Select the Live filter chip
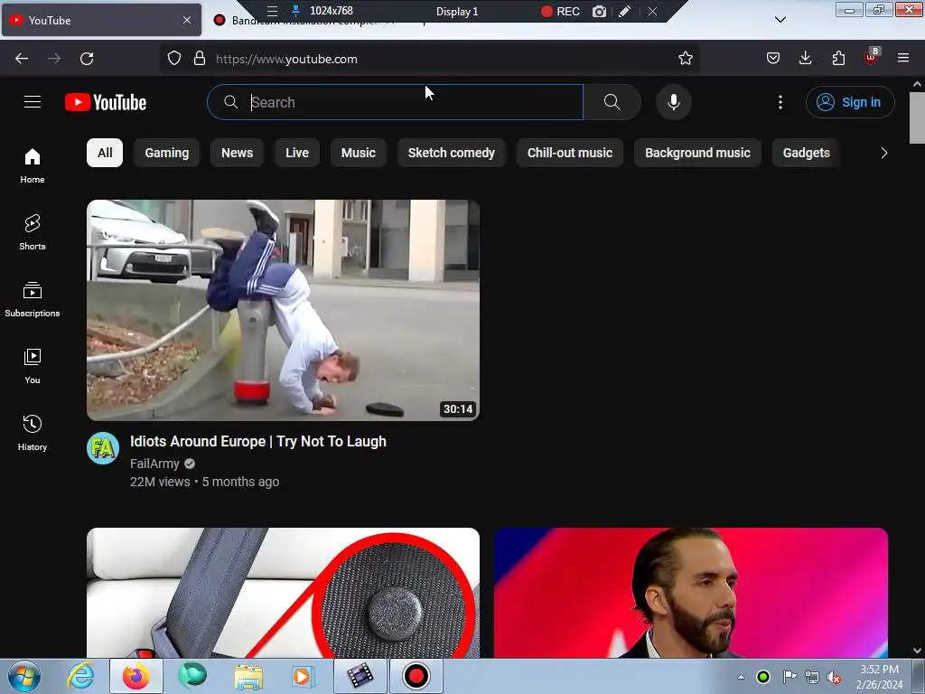The image size is (925, 694). click(296, 153)
